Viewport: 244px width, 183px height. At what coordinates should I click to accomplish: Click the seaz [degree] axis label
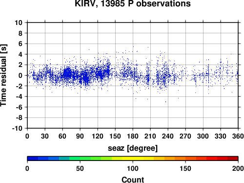click(x=133, y=148)
